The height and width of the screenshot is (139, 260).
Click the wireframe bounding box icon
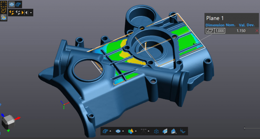click(156, 131)
